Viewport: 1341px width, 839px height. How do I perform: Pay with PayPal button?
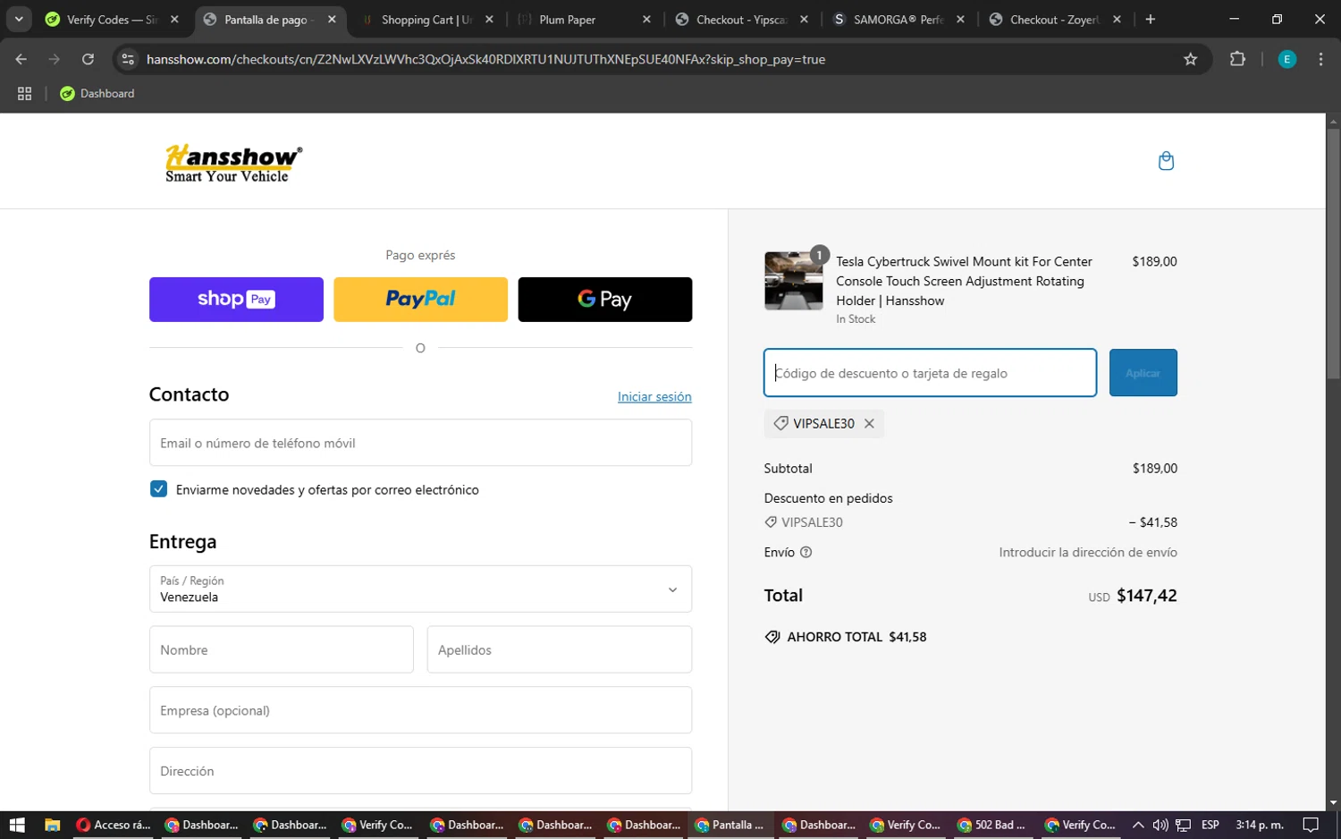[420, 300]
